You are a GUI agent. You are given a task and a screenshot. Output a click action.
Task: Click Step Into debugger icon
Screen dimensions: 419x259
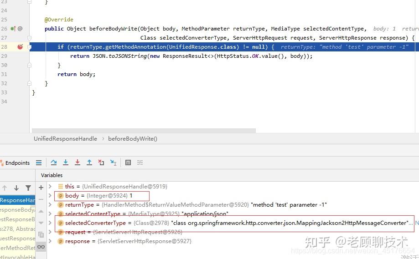pyautogui.click(x=66, y=163)
